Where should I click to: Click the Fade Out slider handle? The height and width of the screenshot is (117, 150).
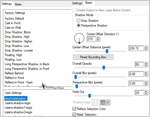[x=89, y=96]
